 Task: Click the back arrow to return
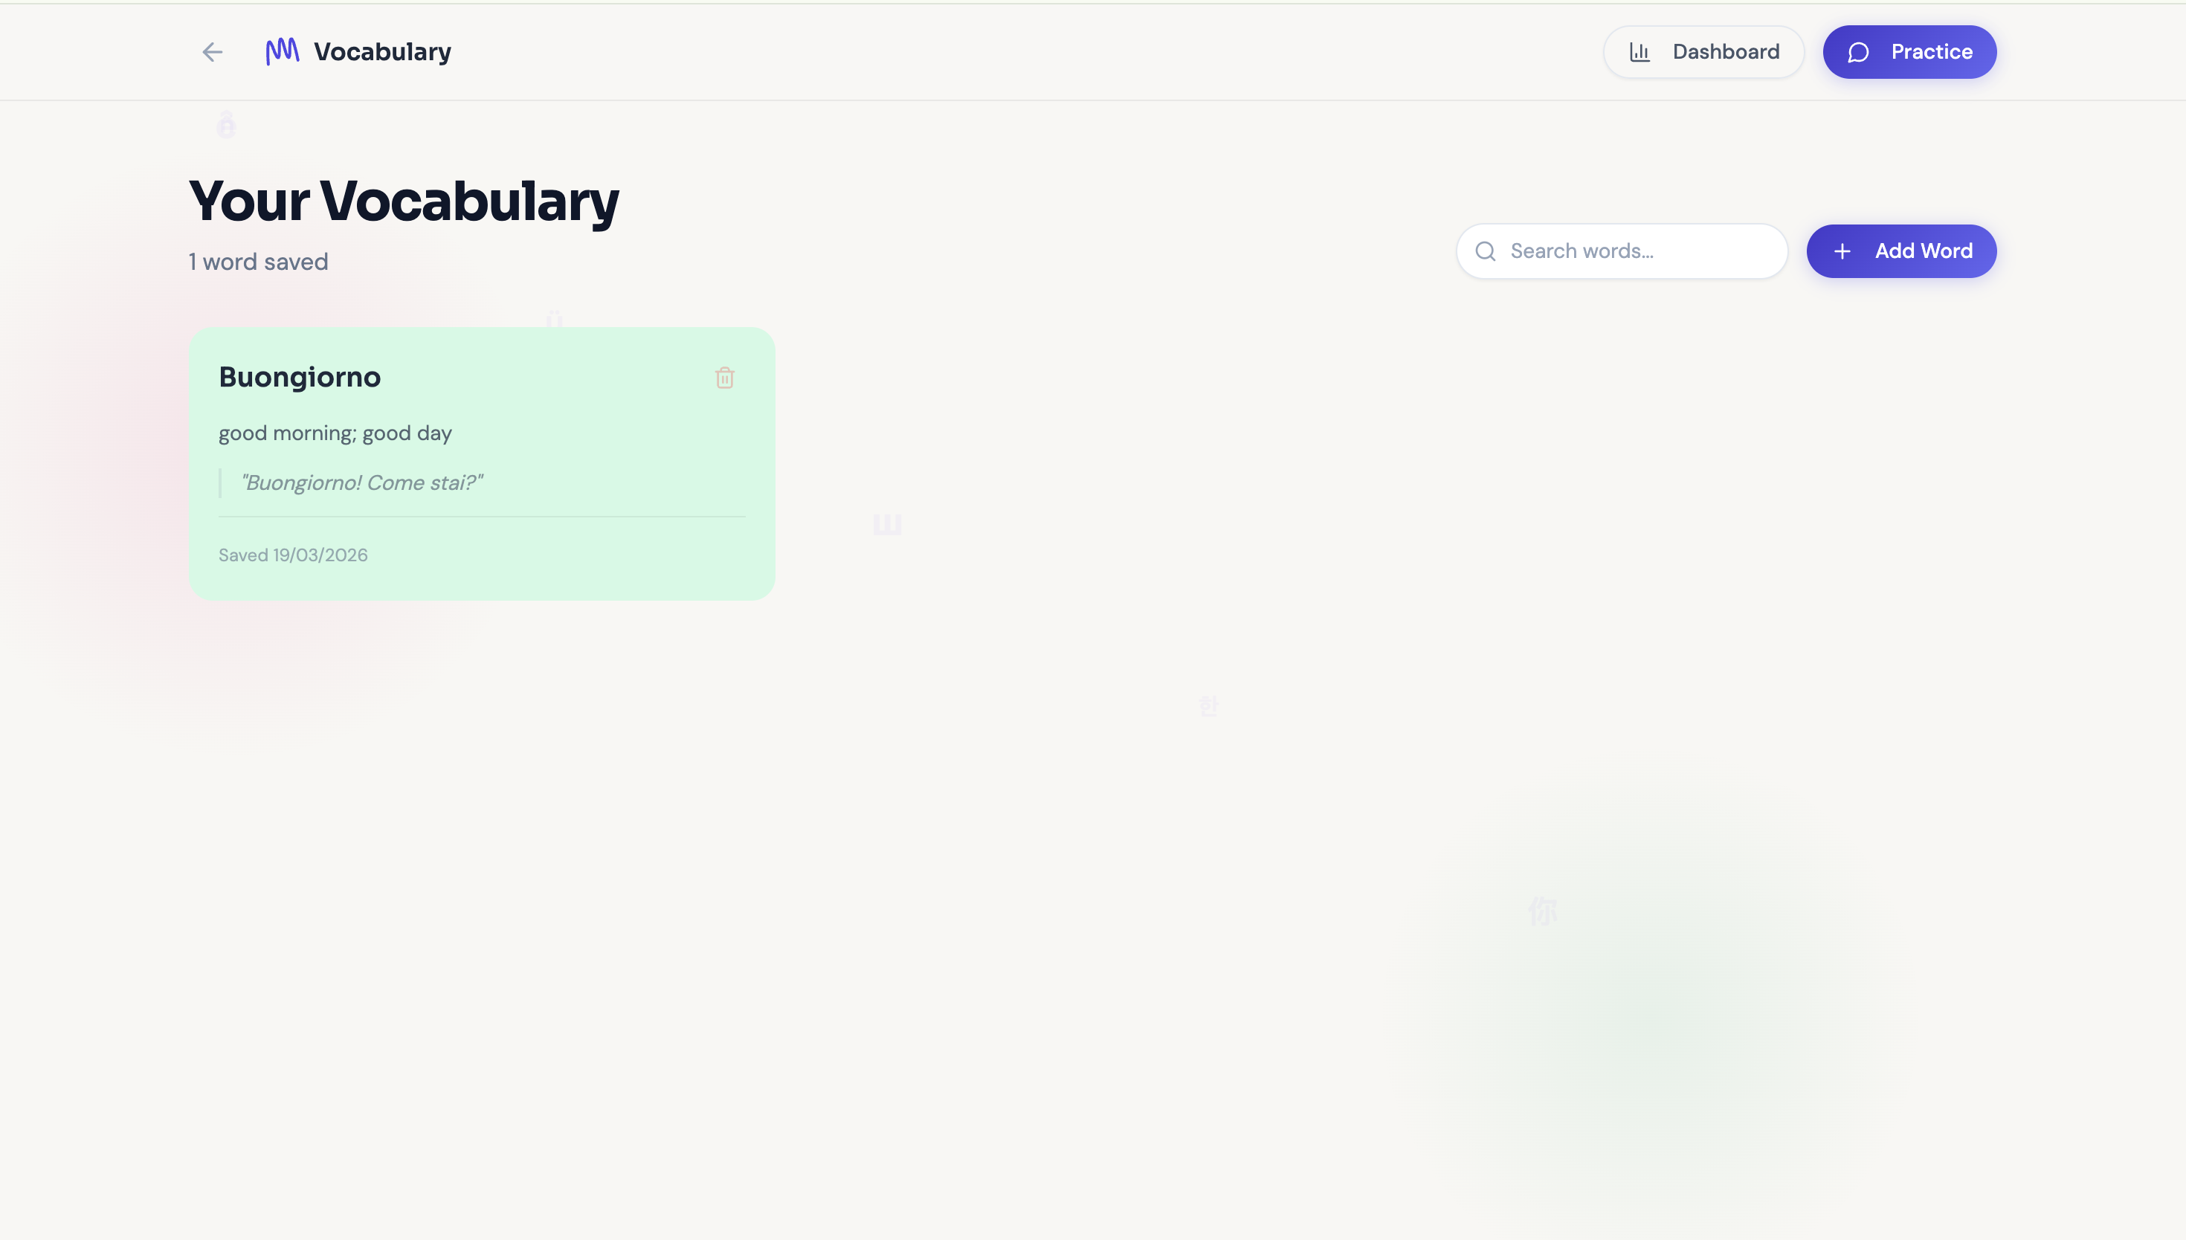point(211,52)
